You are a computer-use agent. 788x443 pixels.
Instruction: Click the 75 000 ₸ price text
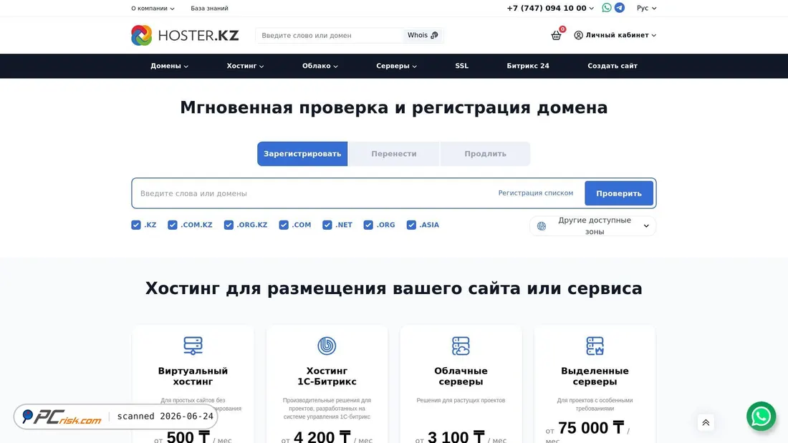(x=591, y=428)
